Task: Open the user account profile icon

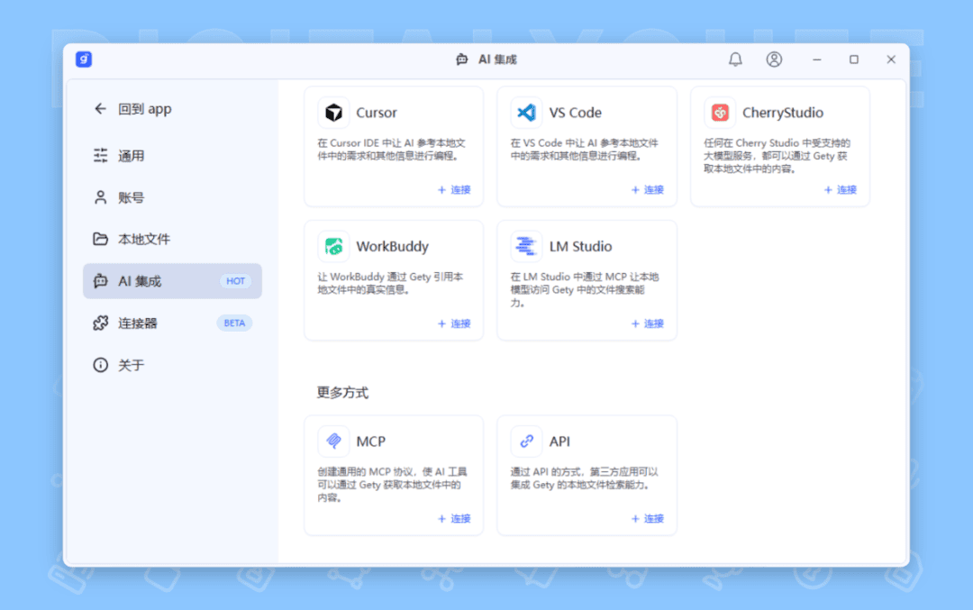Action: coord(774,59)
